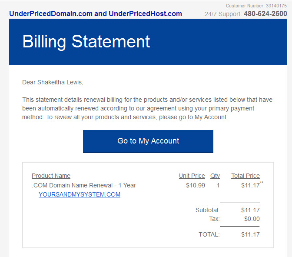Open the YOURSANDMYSYSTEM.COM domain link
Image resolution: width=292 pixels, height=257 pixels.
(80, 194)
